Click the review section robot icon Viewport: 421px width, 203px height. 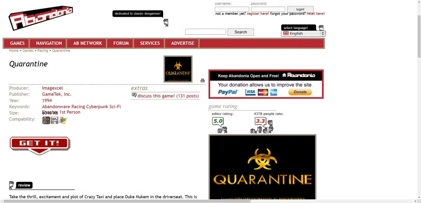(x=11, y=185)
